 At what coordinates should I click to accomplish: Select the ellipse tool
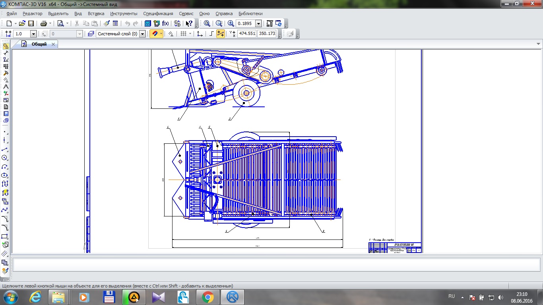(x=4, y=175)
